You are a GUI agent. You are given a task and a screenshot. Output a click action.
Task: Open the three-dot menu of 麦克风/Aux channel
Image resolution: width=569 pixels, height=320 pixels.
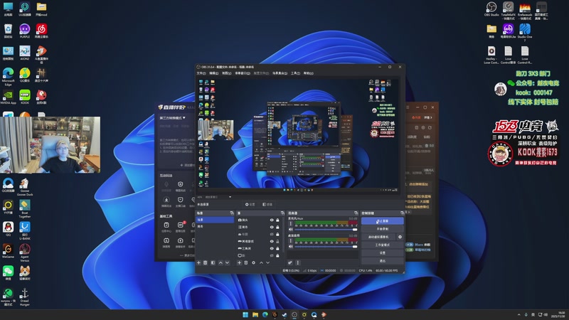coord(291,224)
